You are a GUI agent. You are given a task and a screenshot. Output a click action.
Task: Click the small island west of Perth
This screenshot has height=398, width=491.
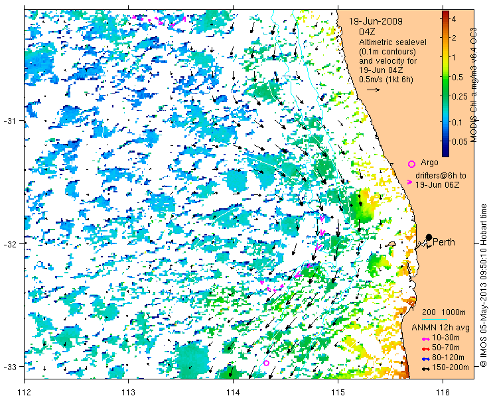pyautogui.click(x=391, y=244)
